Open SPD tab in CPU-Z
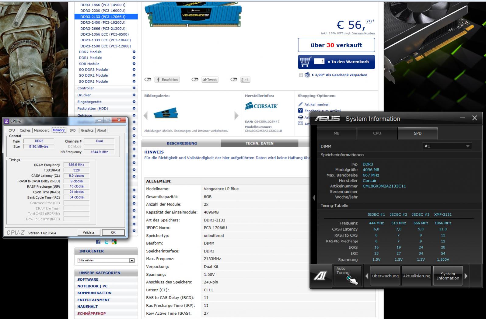 72,130
